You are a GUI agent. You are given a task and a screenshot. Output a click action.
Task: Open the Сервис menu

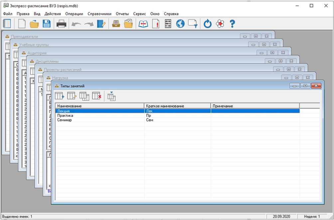point(139,14)
